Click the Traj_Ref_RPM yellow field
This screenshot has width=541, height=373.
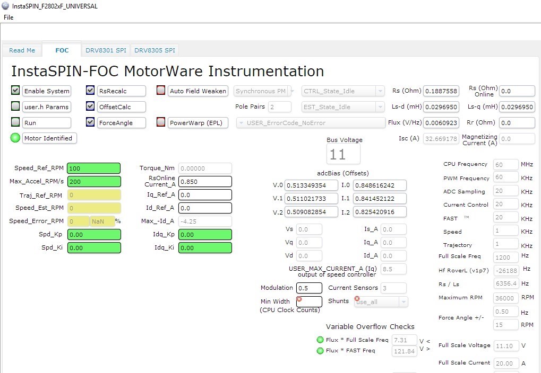[94, 195]
